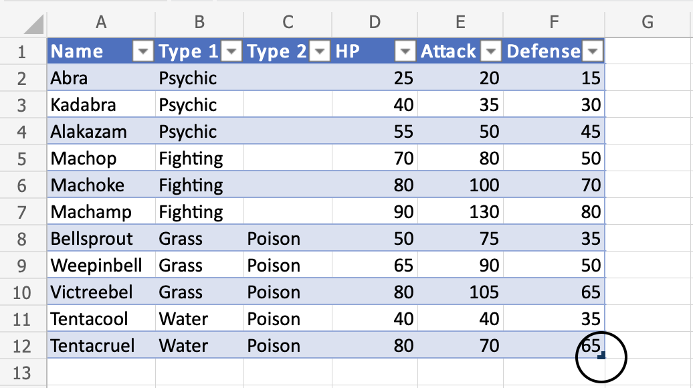Select the Tentacool HP cell
The width and height of the screenshot is (693, 388).
coord(375,319)
